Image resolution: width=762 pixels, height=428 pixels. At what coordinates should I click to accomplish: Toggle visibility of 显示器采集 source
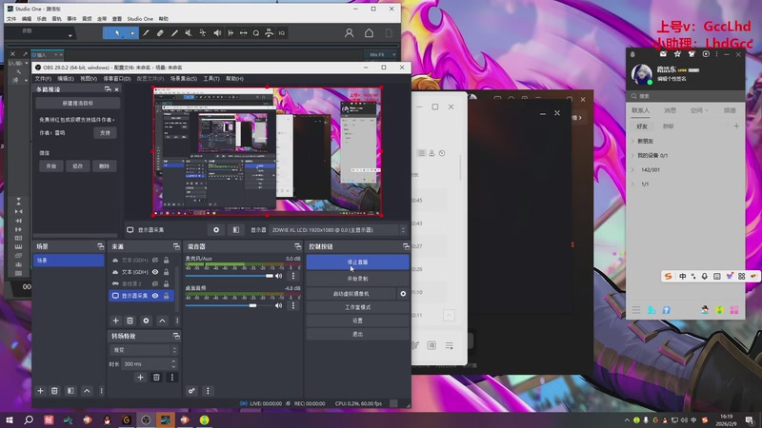click(155, 296)
